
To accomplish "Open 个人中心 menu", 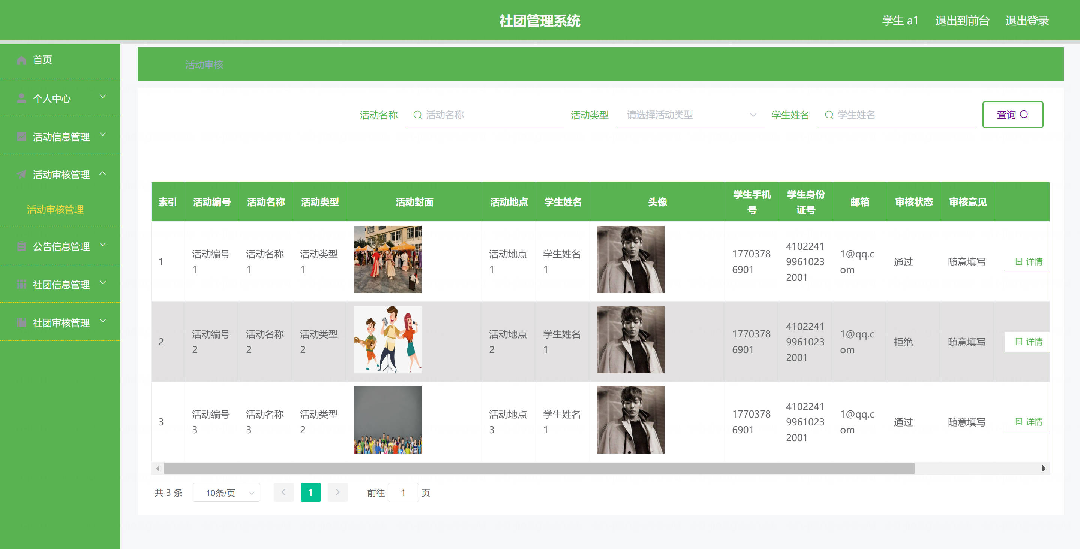I will pyautogui.click(x=60, y=98).
